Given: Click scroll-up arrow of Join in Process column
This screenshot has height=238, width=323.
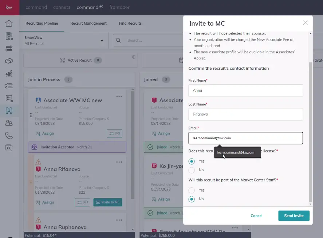Looking at the screenshot, I should pos(133,89).
